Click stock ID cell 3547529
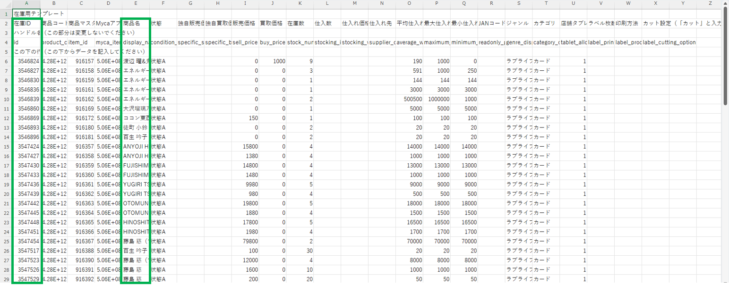This screenshot has width=729, height=285. click(26, 279)
